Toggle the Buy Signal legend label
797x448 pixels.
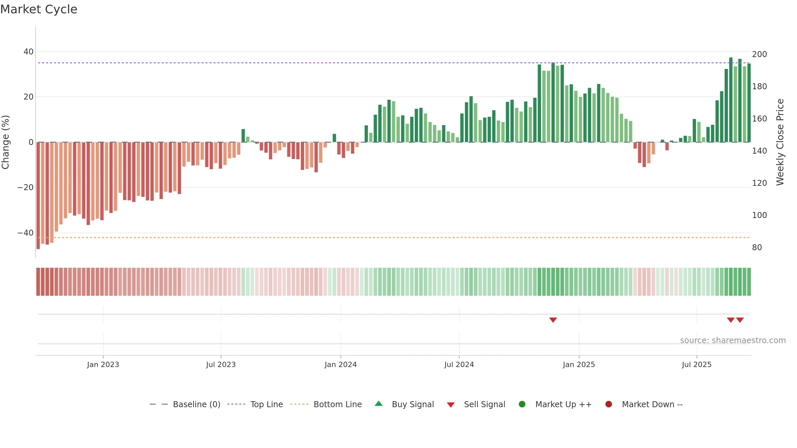coord(413,404)
